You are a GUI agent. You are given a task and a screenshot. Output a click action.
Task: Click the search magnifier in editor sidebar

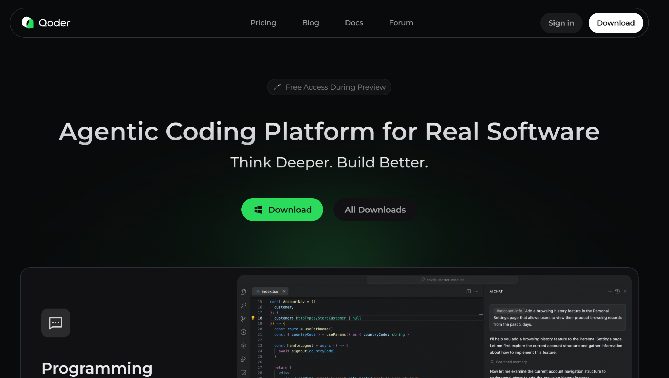[x=244, y=305]
